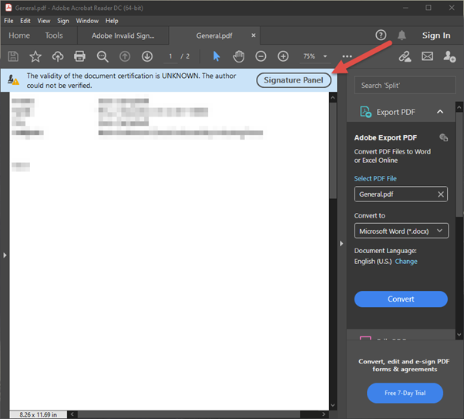The image size is (464, 419).
Task: Collapse the Export PDF section
Action: (x=440, y=112)
